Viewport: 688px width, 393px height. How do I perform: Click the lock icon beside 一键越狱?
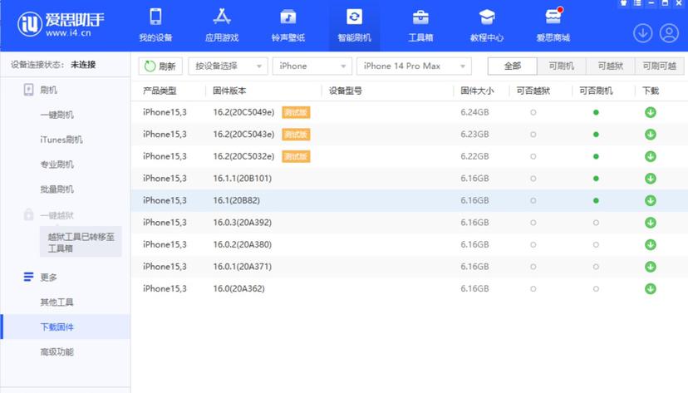point(28,215)
